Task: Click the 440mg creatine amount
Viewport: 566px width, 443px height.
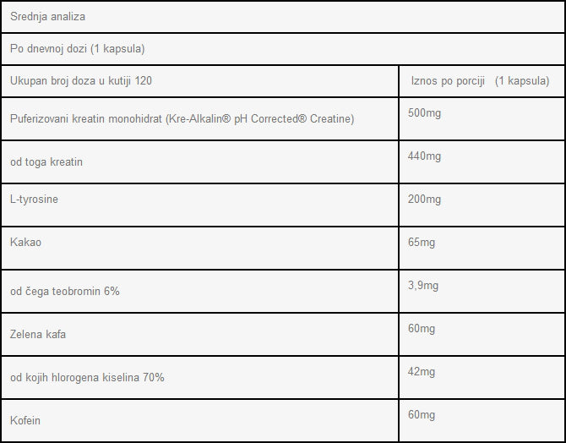Action: coord(424,156)
